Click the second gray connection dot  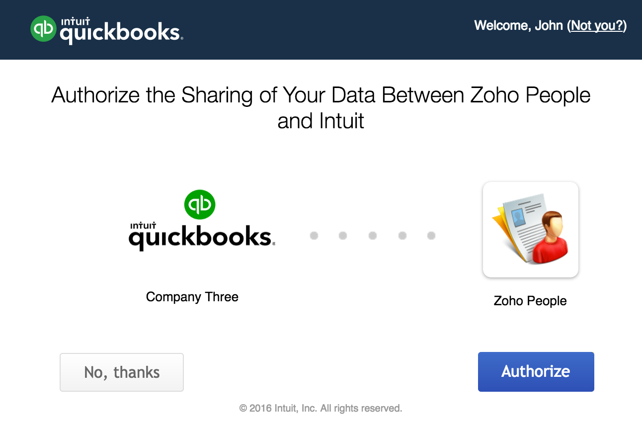tap(343, 235)
